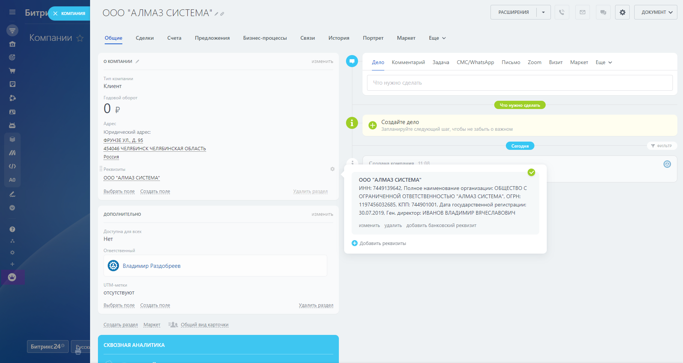Click добавить банковский реквизит link
Viewport: 683px width, 363px height.
click(x=441, y=226)
